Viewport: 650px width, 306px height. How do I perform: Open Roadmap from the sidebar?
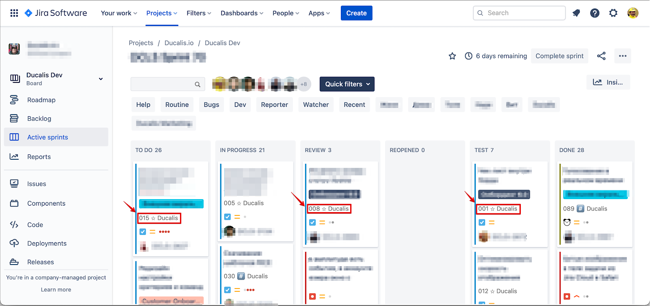41,100
